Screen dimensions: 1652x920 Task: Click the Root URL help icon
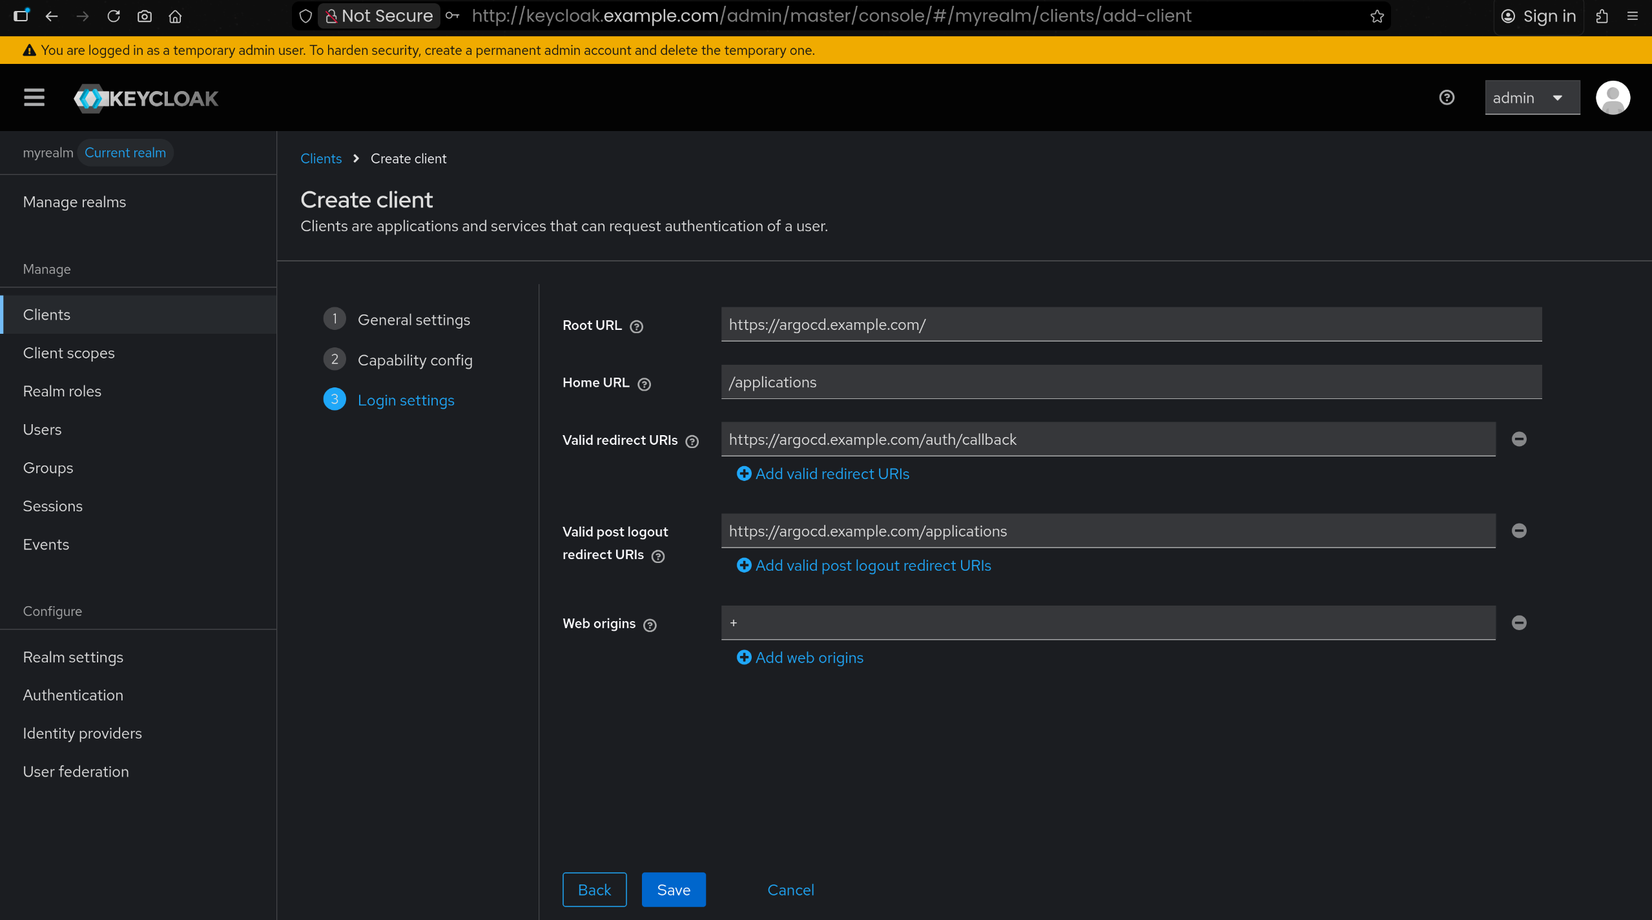pos(636,327)
